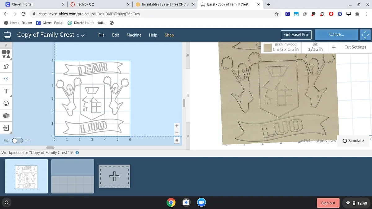372x209 pixels.
Task: Click the Carve button
Action: [x=336, y=35]
